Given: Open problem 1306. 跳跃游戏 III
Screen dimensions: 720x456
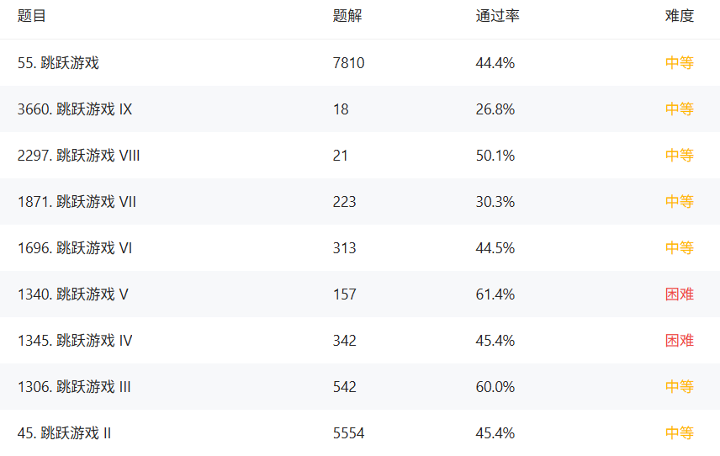Looking at the screenshot, I should tap(74, 387).
